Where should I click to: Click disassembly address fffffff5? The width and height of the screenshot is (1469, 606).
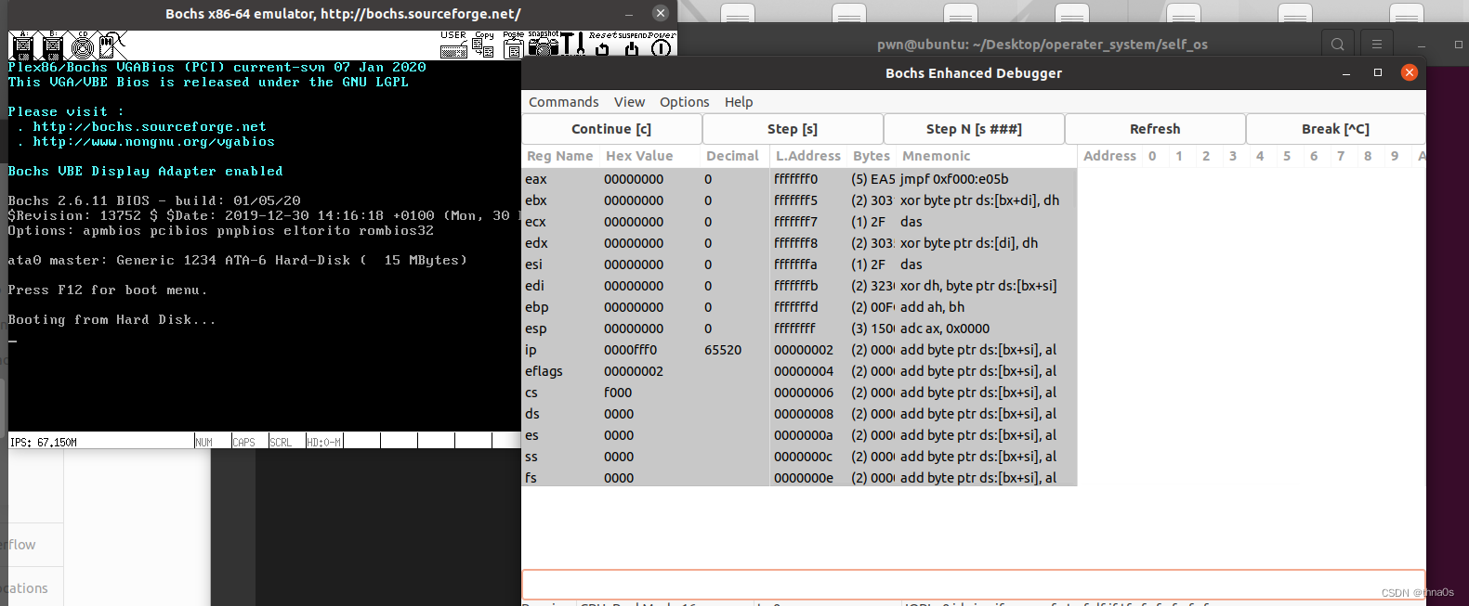click(x=795, y=200)
